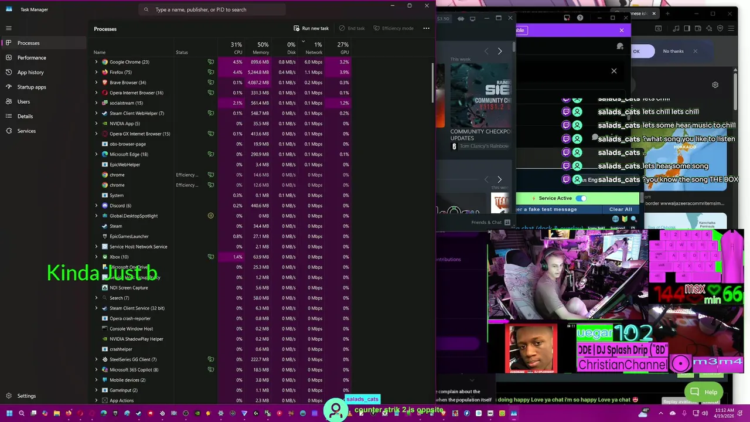Click the Help button in browser window

click(704, 392)
